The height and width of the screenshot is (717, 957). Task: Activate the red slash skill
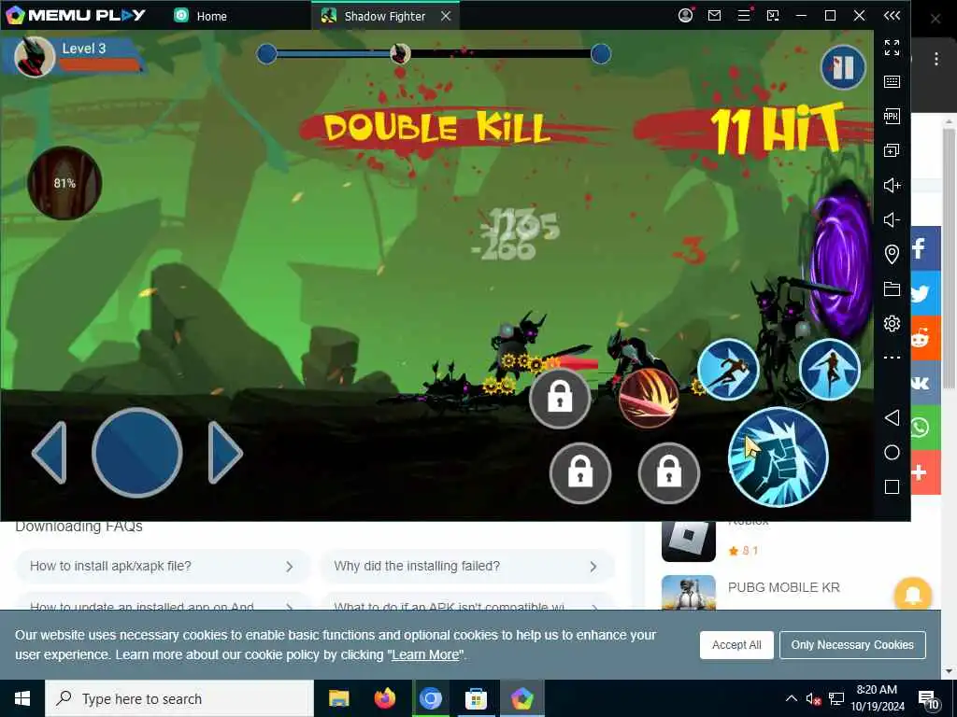click(649, 398)
